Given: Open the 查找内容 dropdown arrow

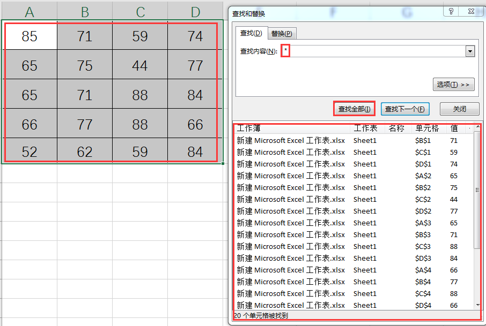Looking at the screenshot, I should (470, 51).
